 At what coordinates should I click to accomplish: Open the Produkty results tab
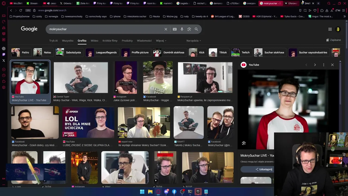pos(127,41)
